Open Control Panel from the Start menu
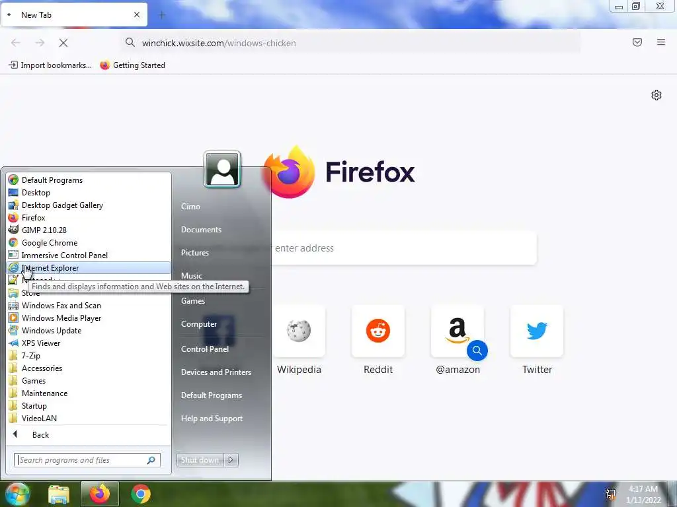The height and width of the screenshot is (507, 677). pyautogui.click(x=205, y=349)
